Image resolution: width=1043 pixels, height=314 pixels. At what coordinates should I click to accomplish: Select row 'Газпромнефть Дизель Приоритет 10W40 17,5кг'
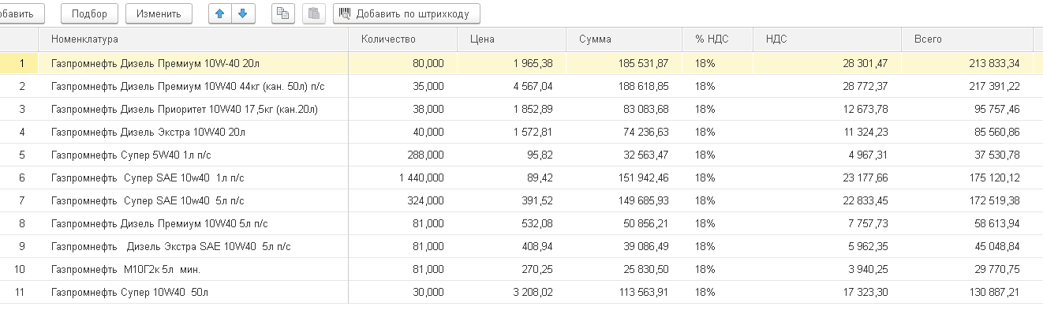521,109
